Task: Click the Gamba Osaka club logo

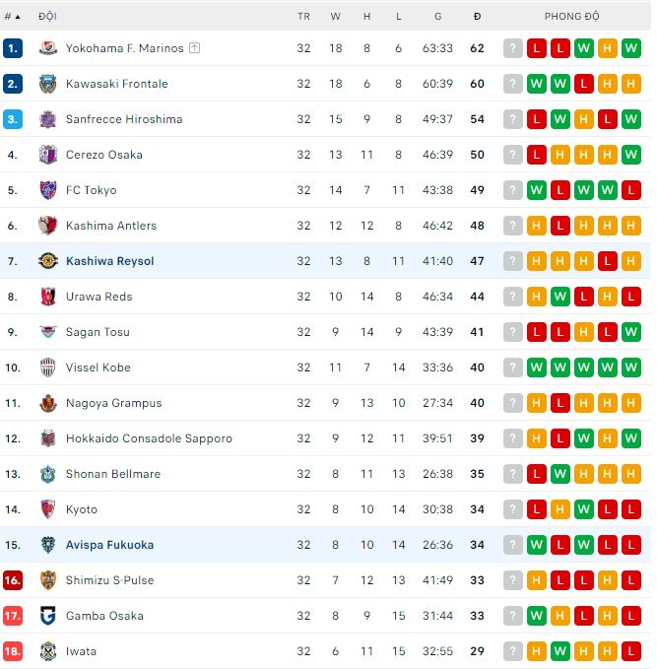Action: click(48, 616)
